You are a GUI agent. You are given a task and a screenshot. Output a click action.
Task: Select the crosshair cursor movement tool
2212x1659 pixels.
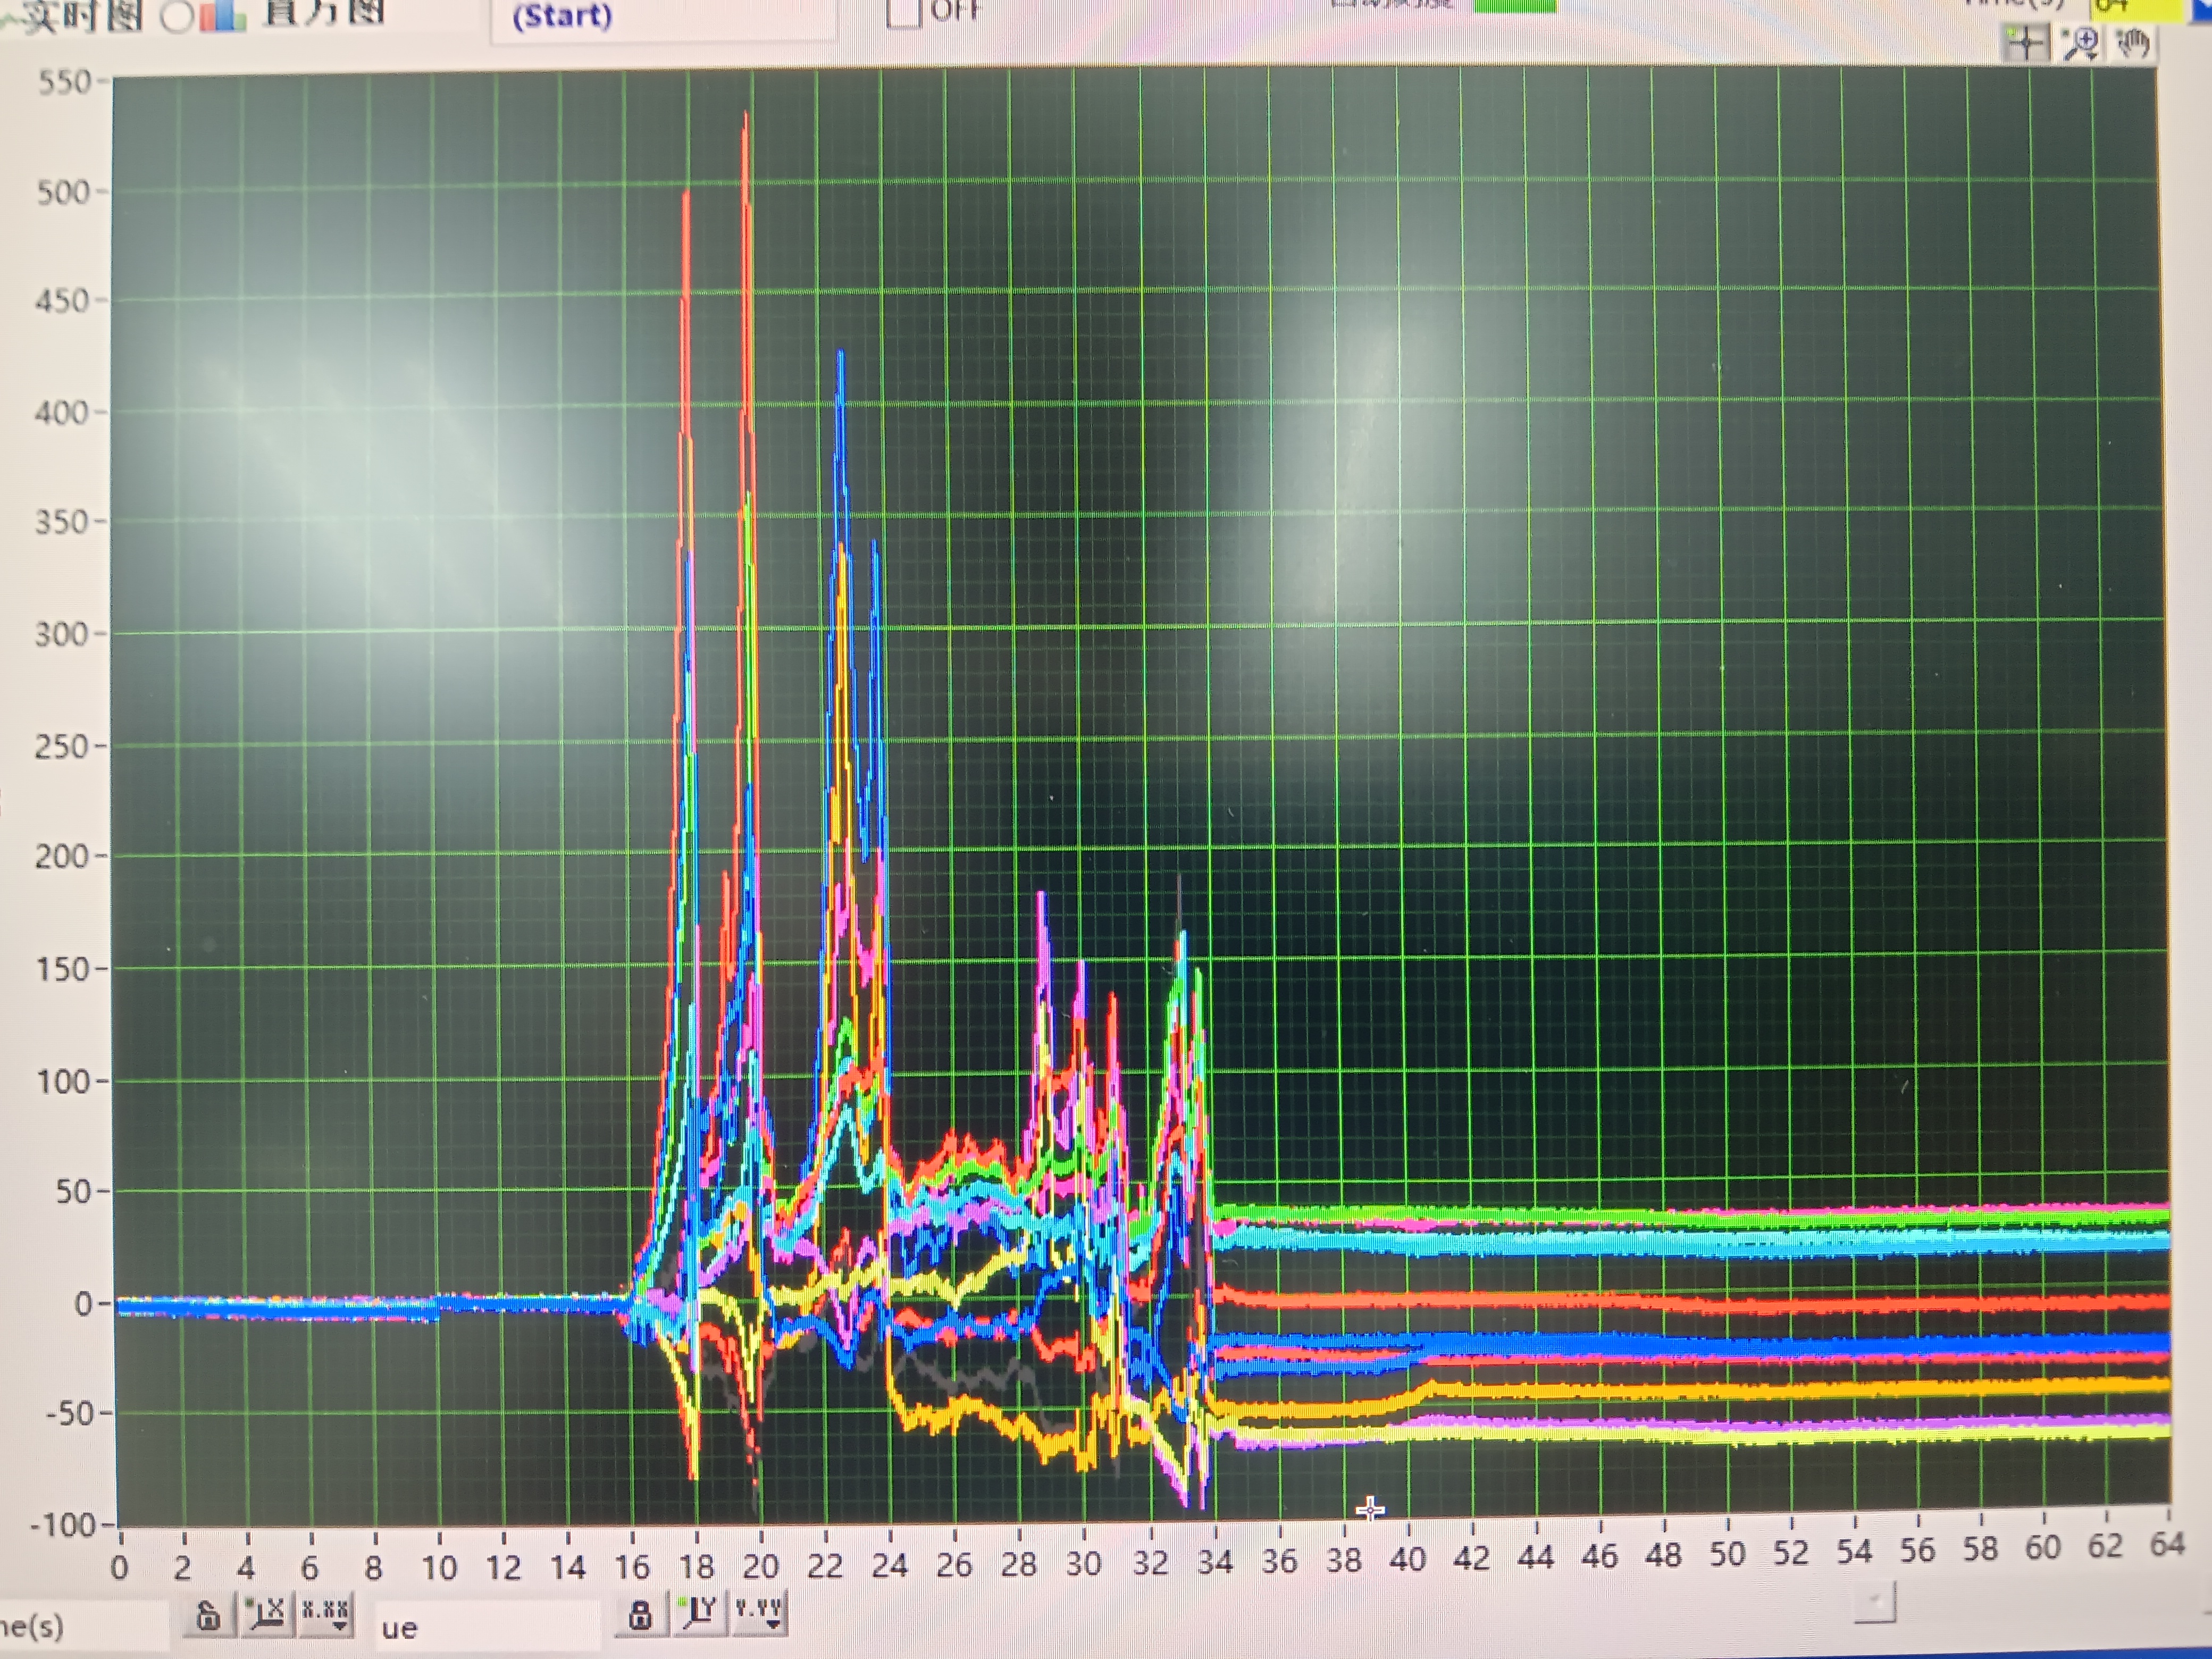click(2026, 44)
